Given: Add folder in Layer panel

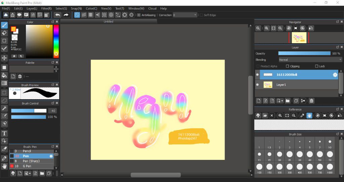Looking at the screenshot, I should 288,101.
